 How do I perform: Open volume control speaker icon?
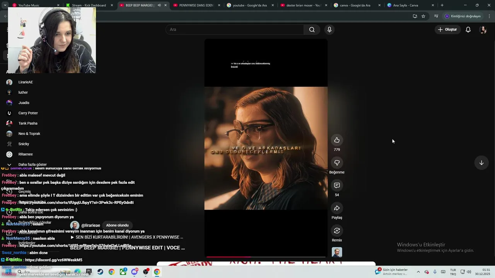[469, 272]
